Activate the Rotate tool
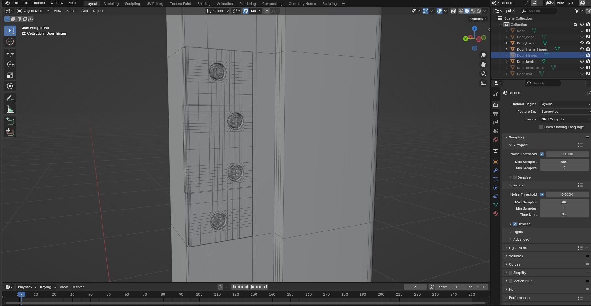Image resolution: width=591 pixels, height=306 pixels. [10, 64]
